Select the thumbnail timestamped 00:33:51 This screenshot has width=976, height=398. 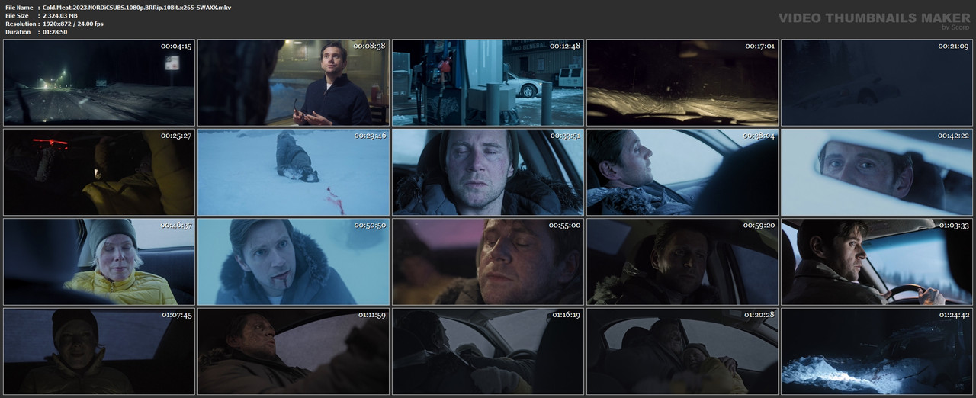(488, 172)
